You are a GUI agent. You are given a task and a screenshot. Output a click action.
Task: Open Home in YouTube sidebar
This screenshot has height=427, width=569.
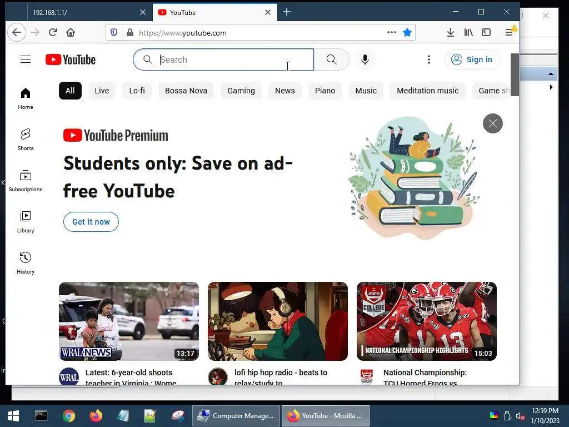click(26, 98)
